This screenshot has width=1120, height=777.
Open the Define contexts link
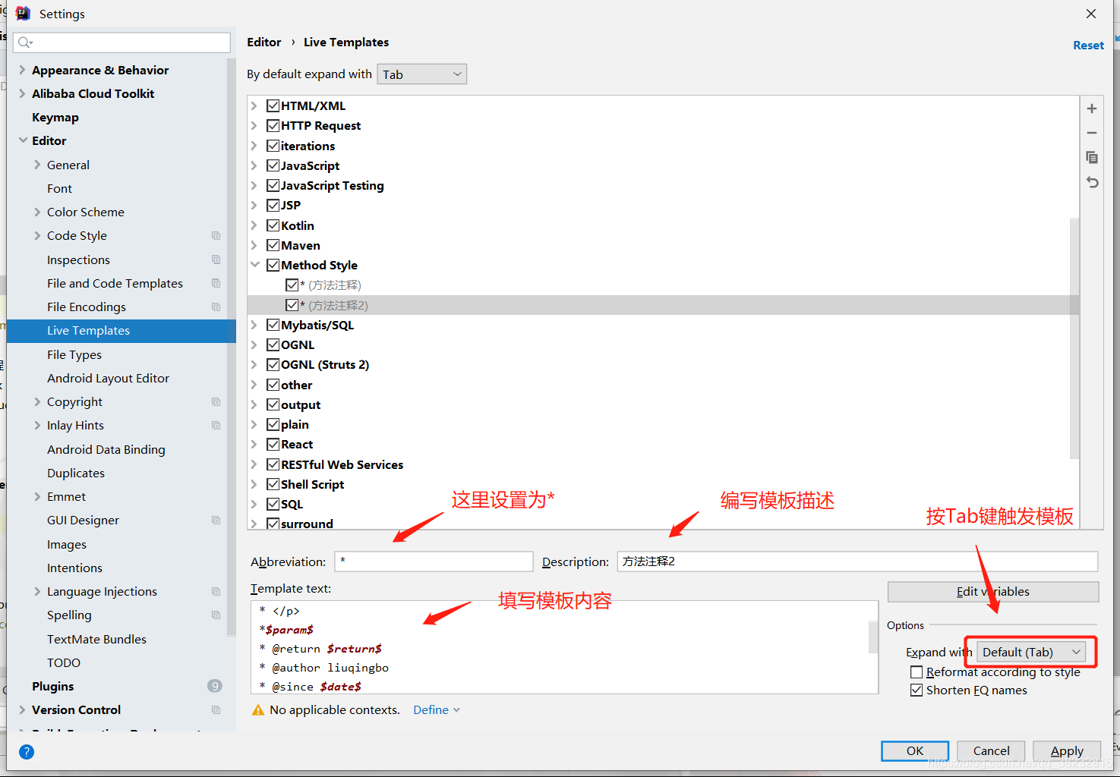point(437,710)
